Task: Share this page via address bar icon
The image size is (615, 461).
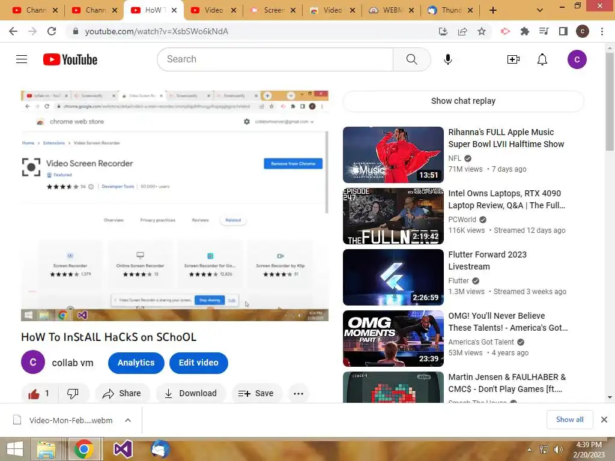Action: pos(462,31)
